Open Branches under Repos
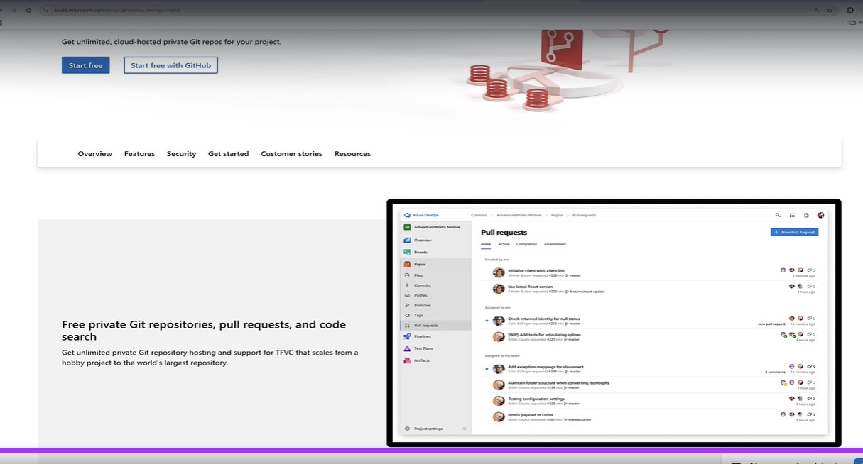 tap(422, 305)
